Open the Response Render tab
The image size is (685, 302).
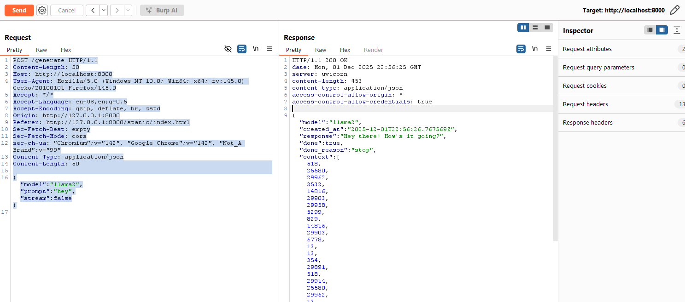click(x=373, y=50)
